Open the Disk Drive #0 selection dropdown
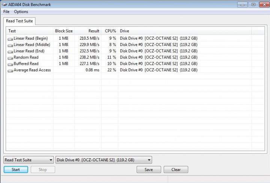The image size is (270, 183). (x=103, y=160)
